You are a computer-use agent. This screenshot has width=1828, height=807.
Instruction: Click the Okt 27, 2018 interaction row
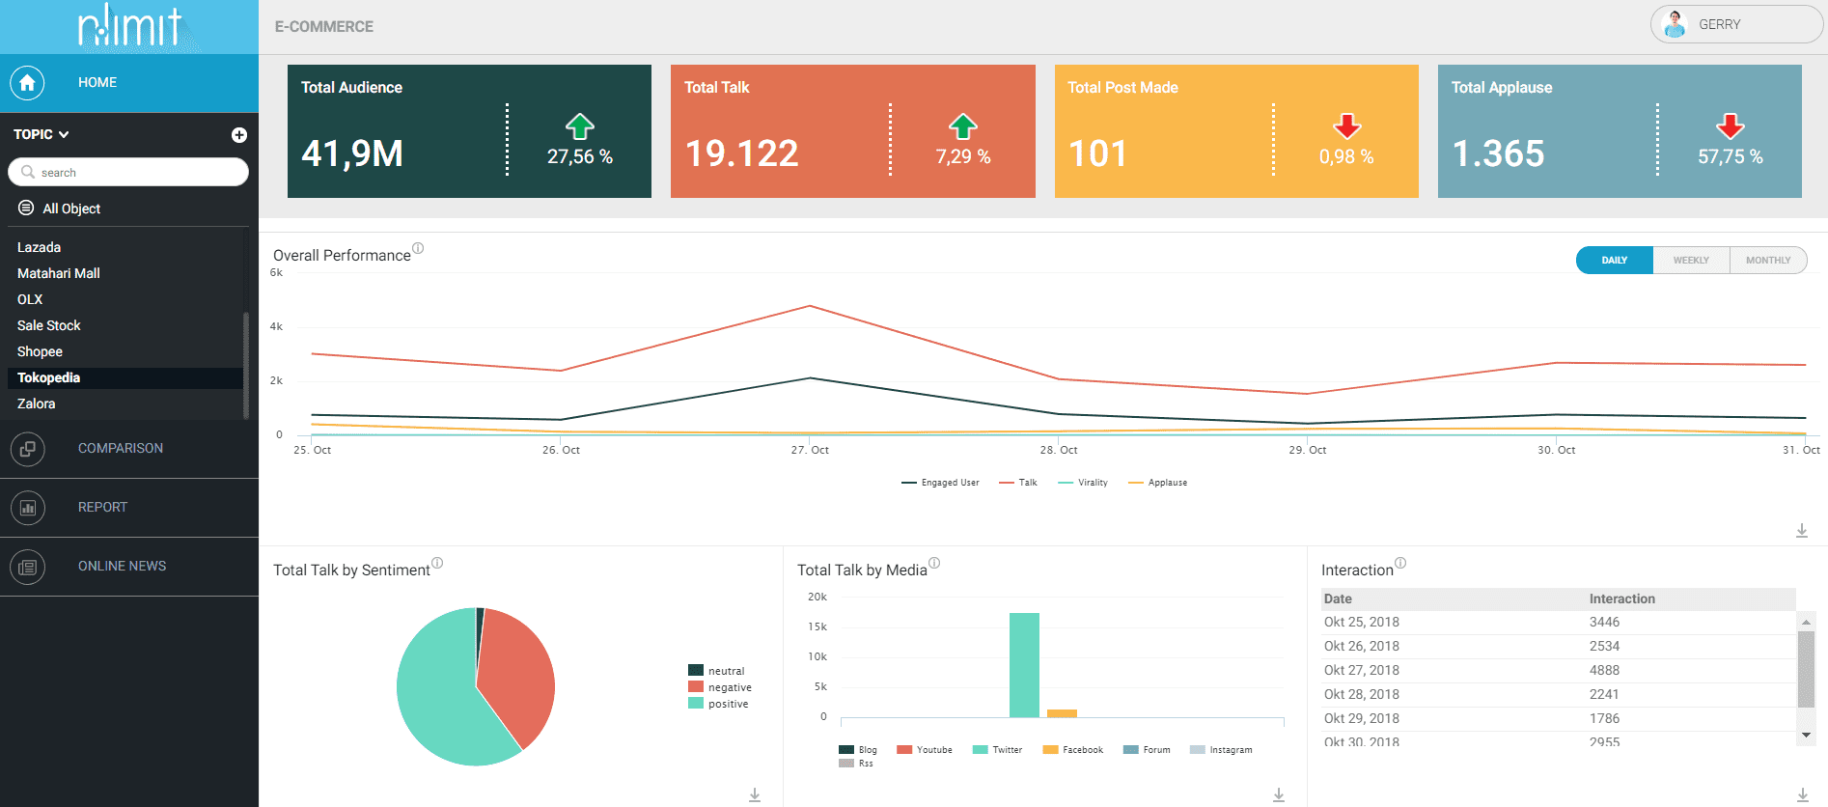pos(1558,671)
